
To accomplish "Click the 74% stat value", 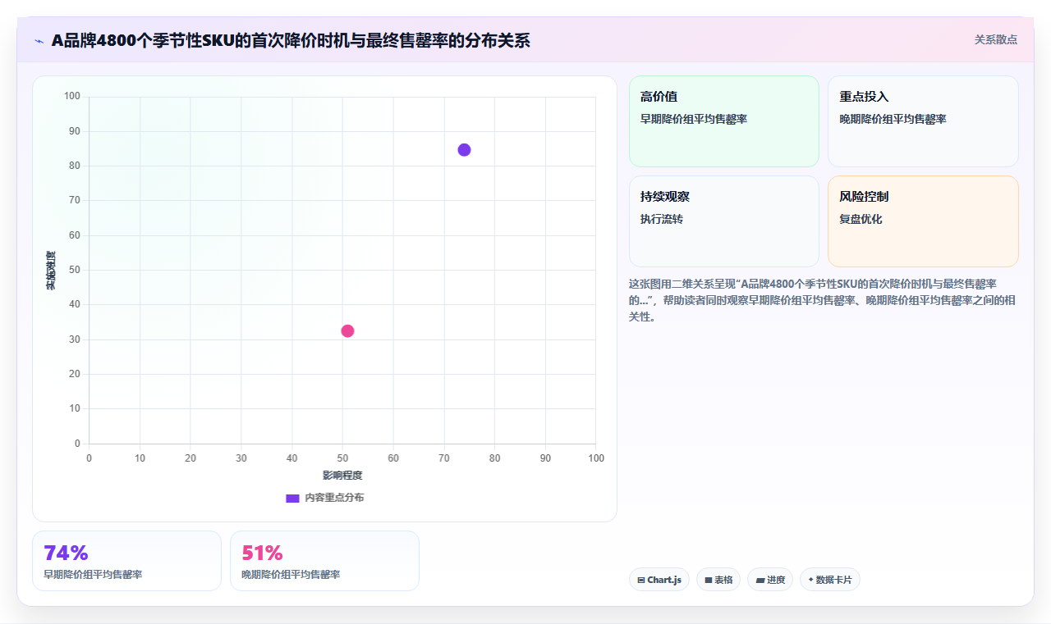I will [66, 553].
